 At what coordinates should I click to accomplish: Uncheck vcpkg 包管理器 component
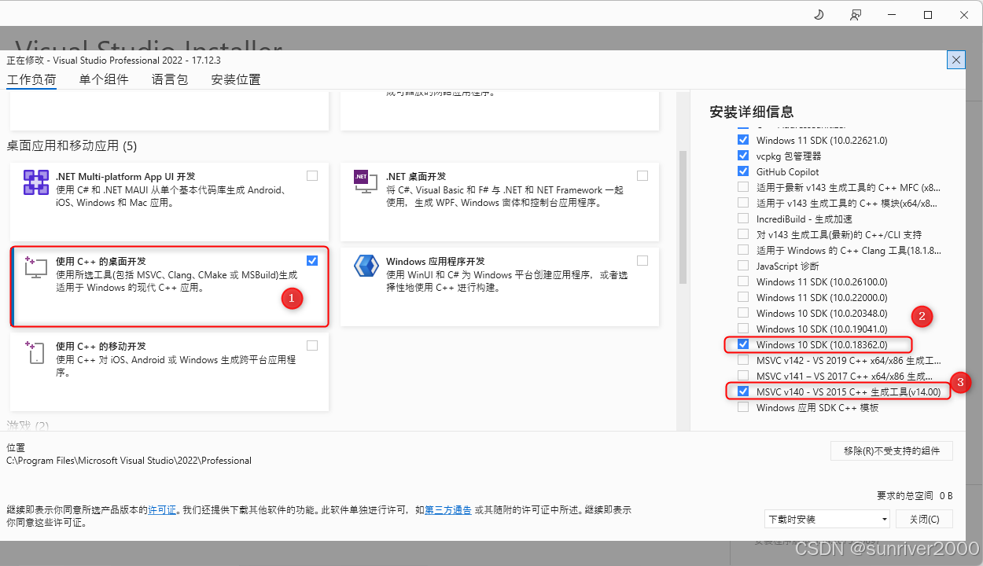743,156
